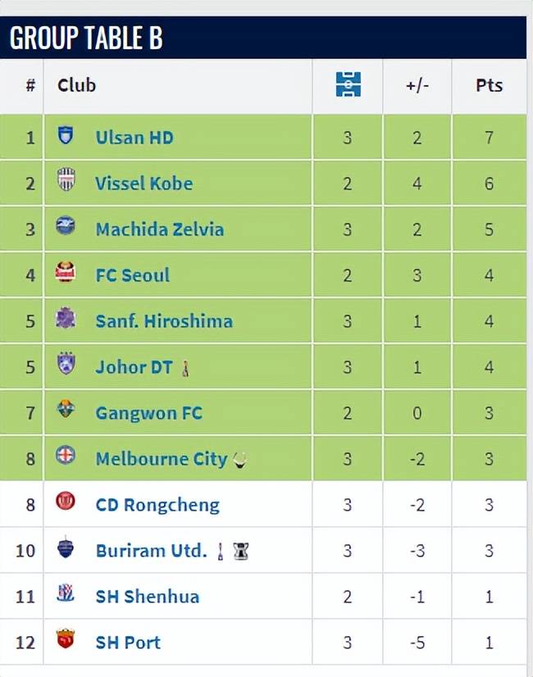Click the Pts column header
Viewport: 533px width, 677px height.
coord(489,85)
